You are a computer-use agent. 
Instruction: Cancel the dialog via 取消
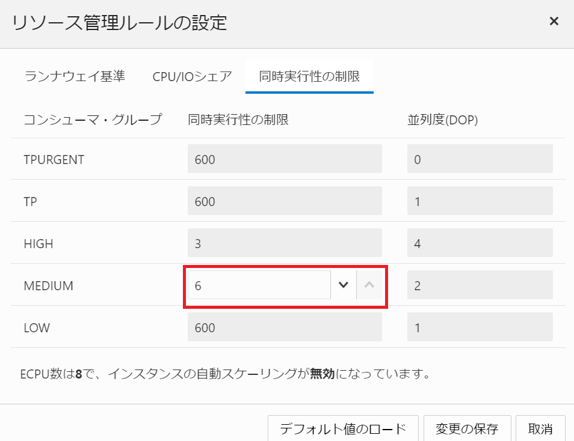(x=540, y=429)
